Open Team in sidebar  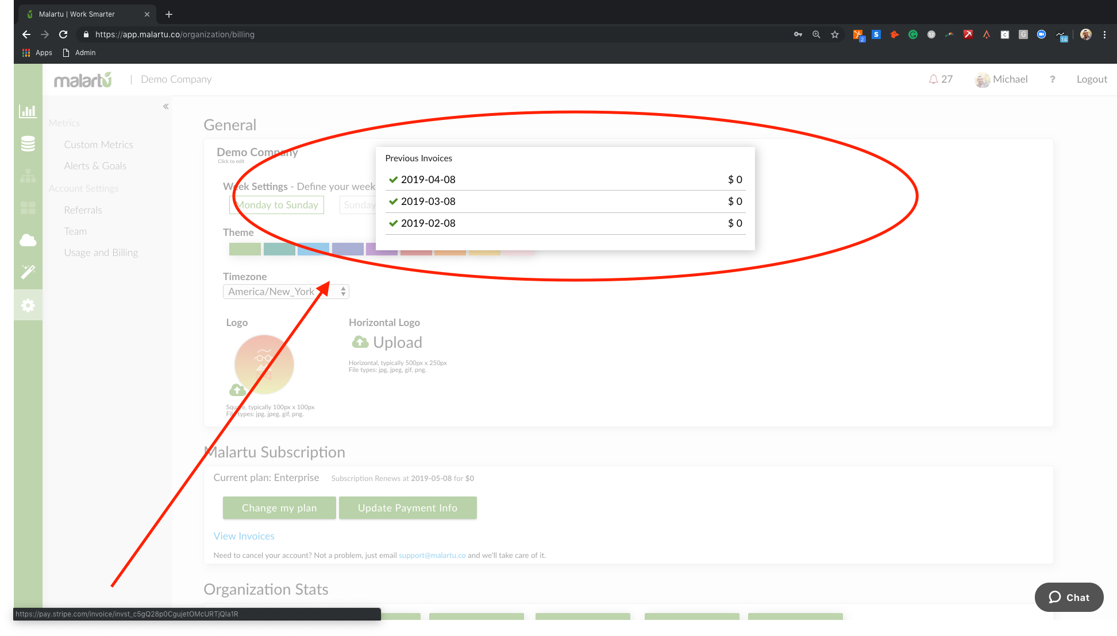point(75,231)
